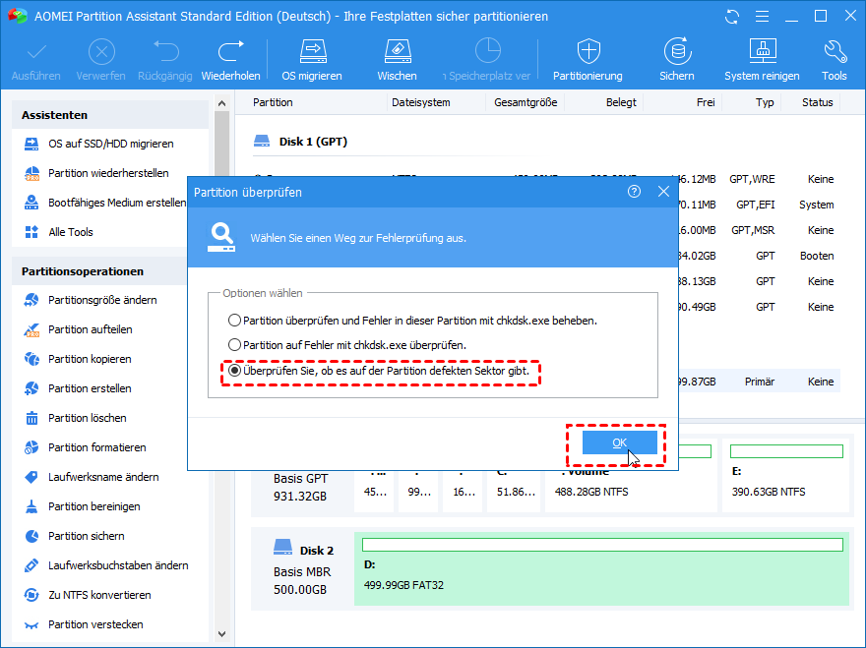Sort by Dateisystem column header
The height and width of the screenshot is (648, 866).
[x=421, y=102]
